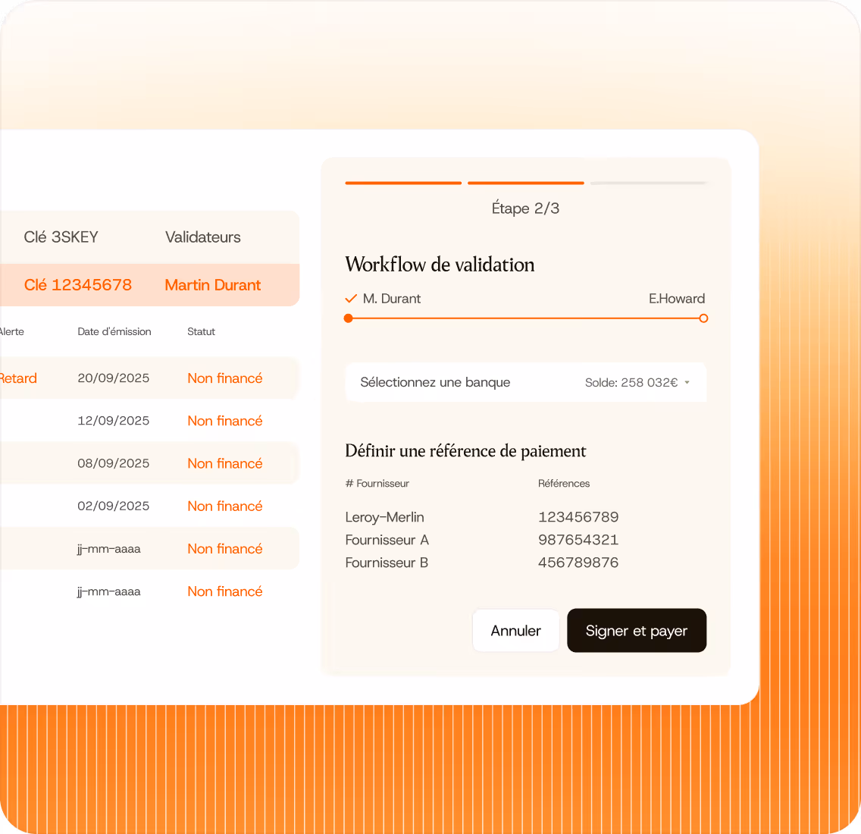861x834 pixels.
Task: Click the Étape 2/3 step label
Action: pyautogui.click(x=525, y=208)
